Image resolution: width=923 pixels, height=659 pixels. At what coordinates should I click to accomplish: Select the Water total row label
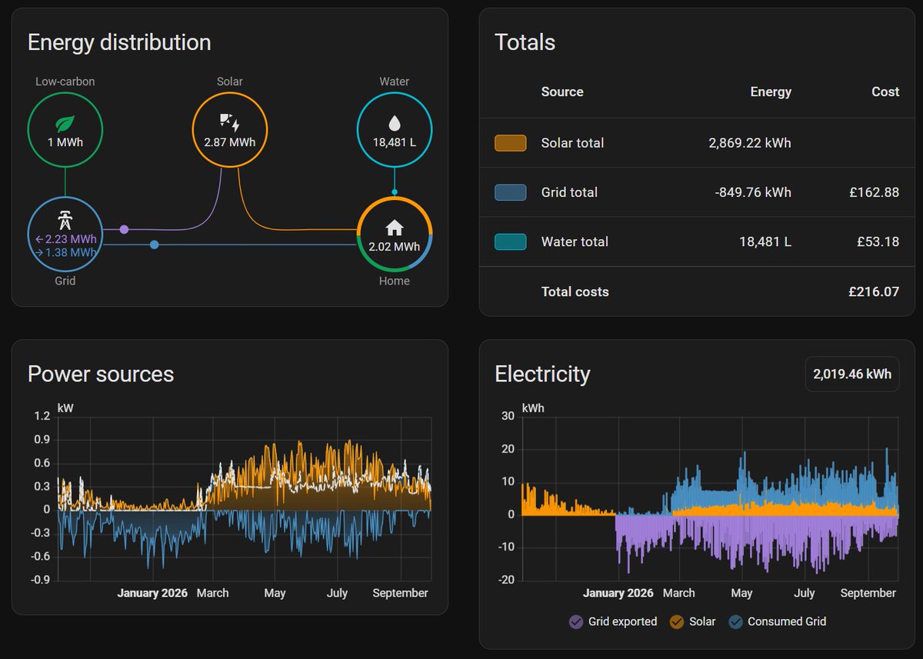[x=575, y=241]
